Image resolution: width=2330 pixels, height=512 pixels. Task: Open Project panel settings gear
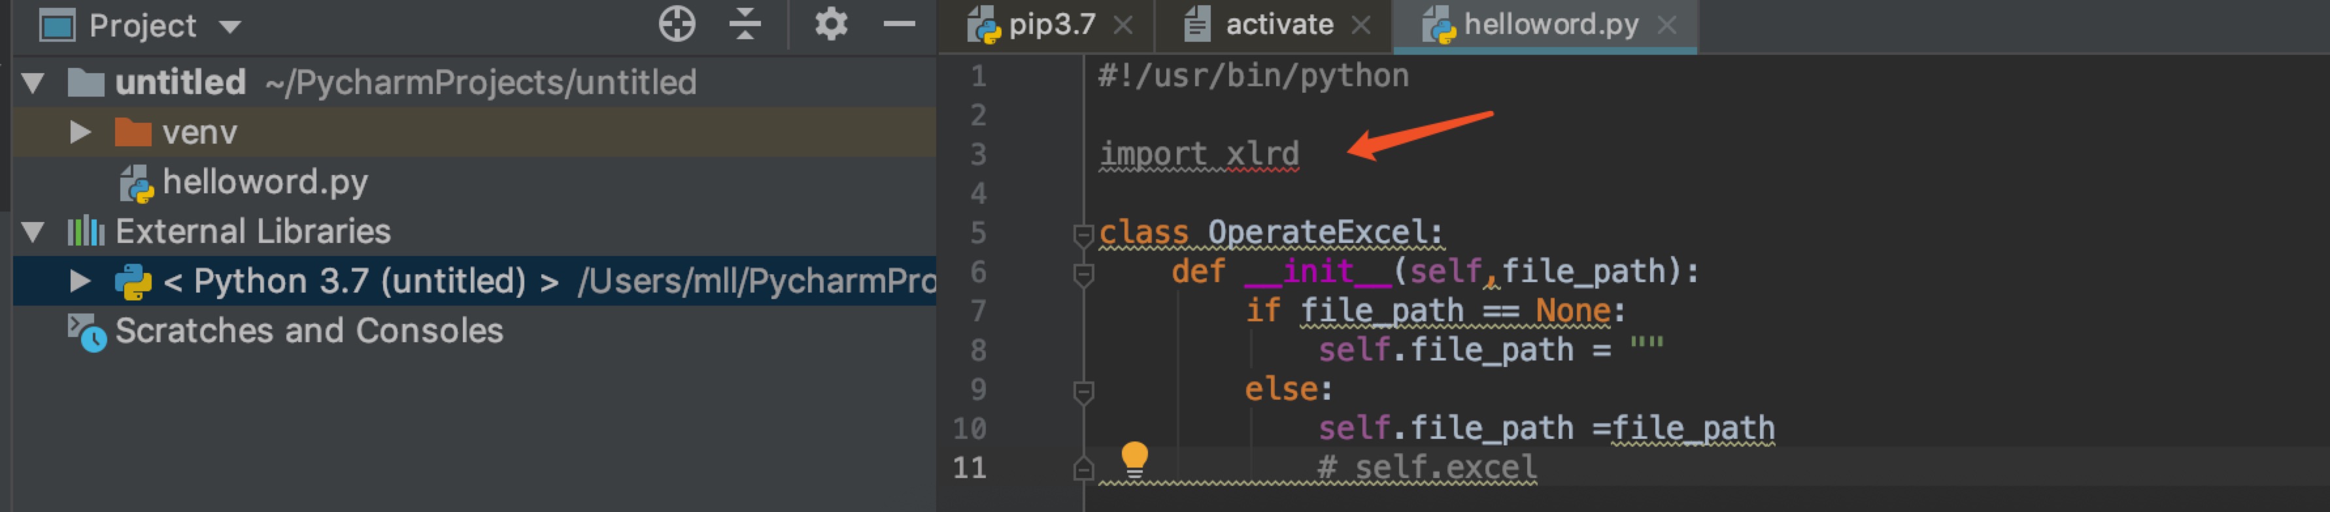830,24
